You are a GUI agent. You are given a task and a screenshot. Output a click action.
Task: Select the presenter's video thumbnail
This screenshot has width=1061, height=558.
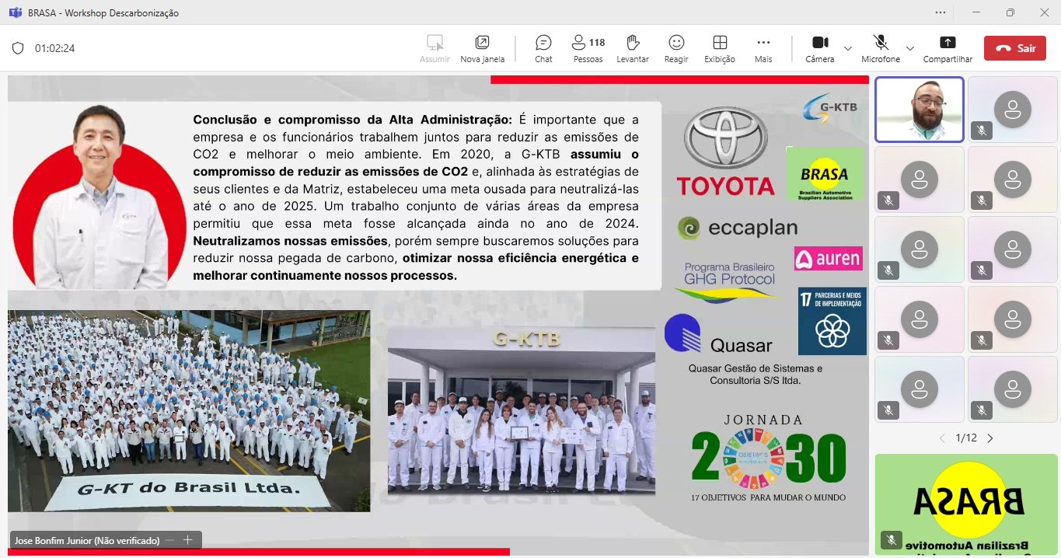click(920, 110)
